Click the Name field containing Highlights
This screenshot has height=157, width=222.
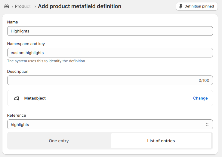pyautogui.click(x=110, y=31)
